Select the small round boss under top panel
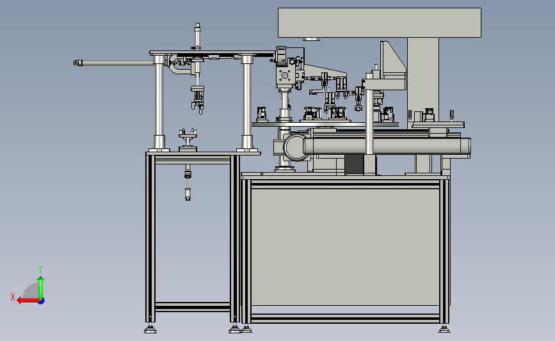555x341 pixels. pos(312,39)
